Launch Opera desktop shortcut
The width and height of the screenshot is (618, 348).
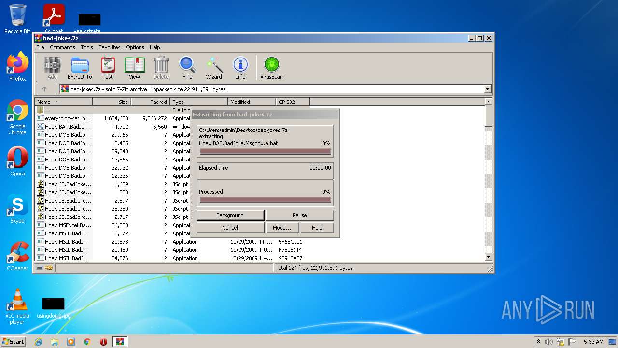pyautogui.click(x=17, y=161)
